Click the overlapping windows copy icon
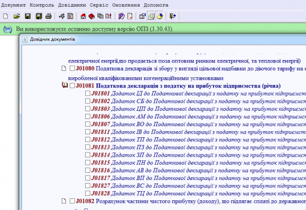 pyautogui.click(x=100, y=16)
